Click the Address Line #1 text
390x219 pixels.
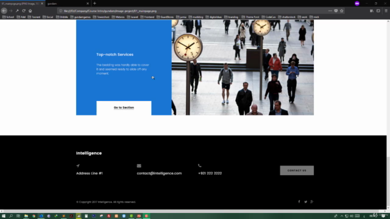point(90,173)
